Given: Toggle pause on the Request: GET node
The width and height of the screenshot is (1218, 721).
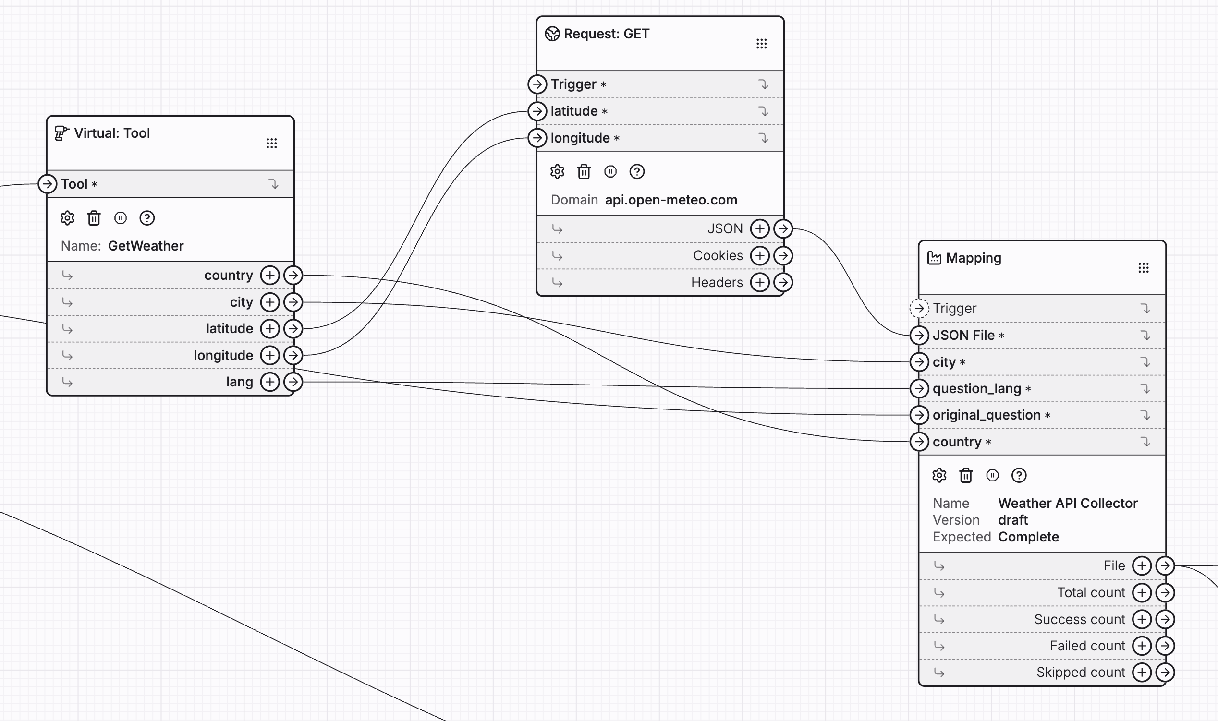Looking at the screenshot, I should [x=610, y=172].
